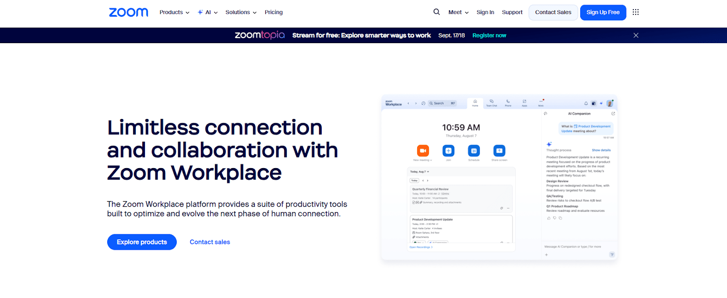
Task: Expand the Meet dropdown
Action: click(x=458, y=12)
